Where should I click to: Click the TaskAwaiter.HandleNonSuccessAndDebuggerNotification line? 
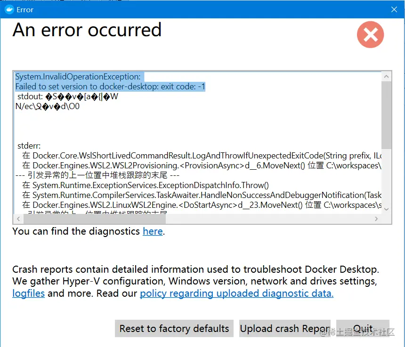click(x=202, y=195)
